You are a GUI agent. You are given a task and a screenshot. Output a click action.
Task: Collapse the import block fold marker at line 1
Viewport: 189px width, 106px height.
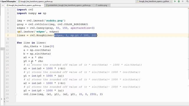[x=16, y=9]
